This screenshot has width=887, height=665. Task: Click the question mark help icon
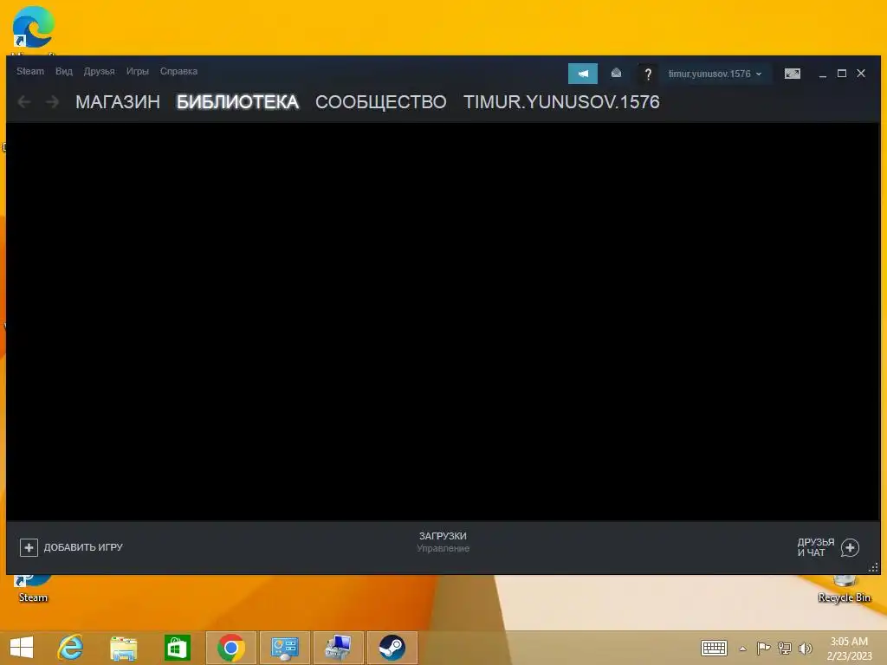pos(648,74)
